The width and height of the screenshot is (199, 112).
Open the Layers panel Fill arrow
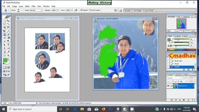pyautogui.click(x=195, y=81)
